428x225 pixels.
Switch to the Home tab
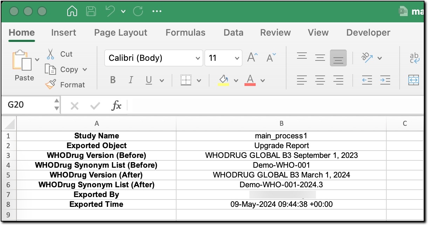coord(22,32)
